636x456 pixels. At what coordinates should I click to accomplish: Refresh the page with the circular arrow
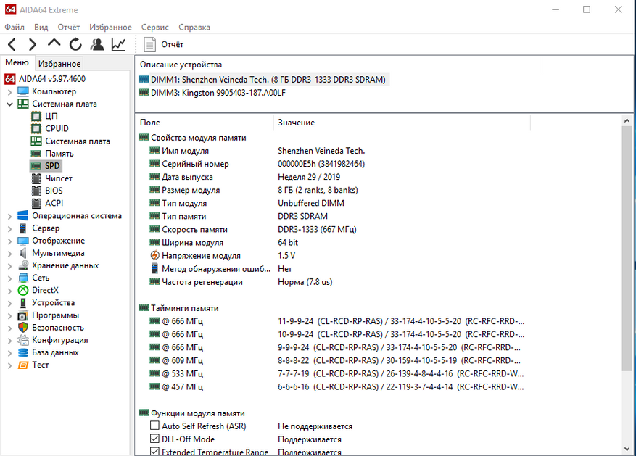[x=75, y=44]
